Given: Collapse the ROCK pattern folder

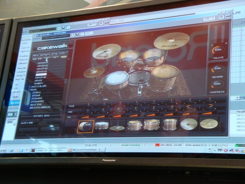Looking at the screenshot, I should coord(29,90).
